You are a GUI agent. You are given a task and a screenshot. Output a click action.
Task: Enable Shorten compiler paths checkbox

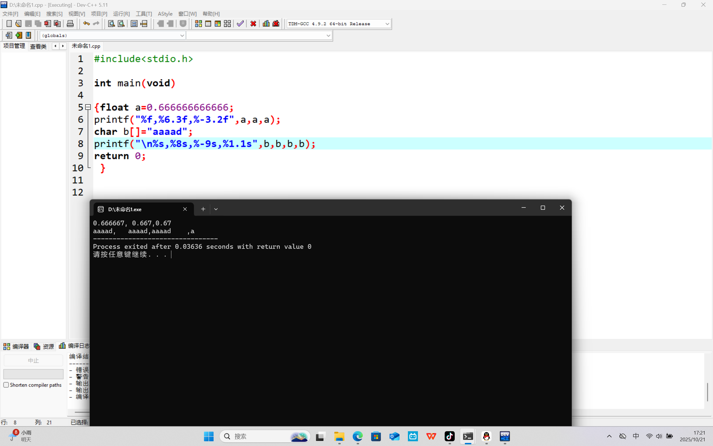click(x=6, y=385)
